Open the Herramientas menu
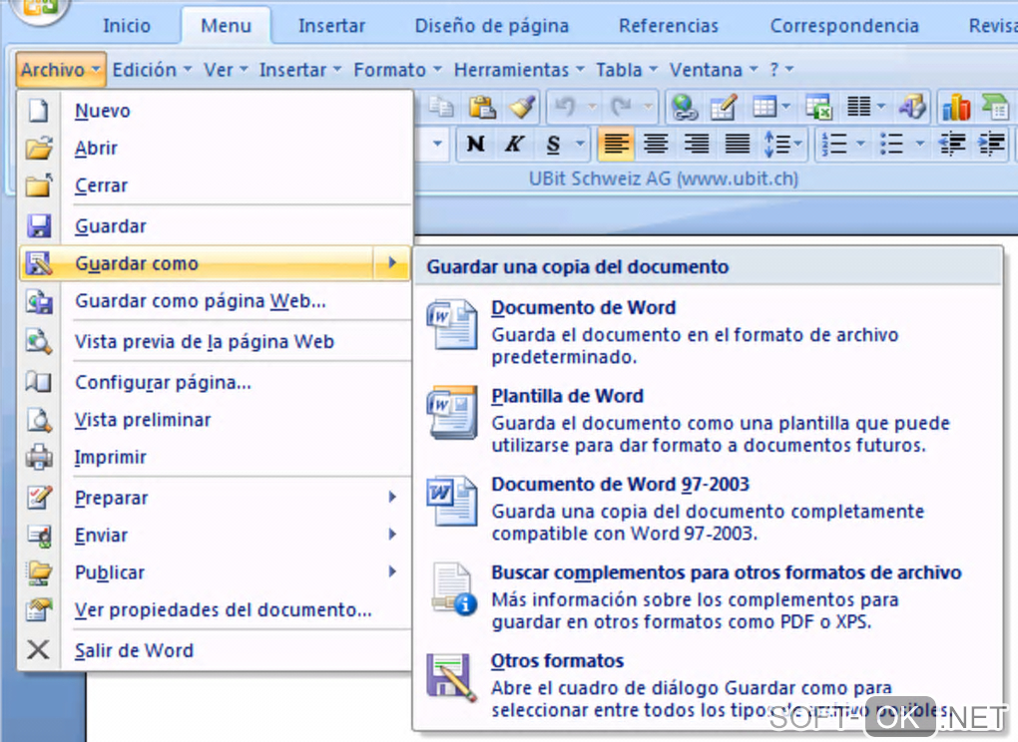The height and width of the screenshot is (742, 1018). [519, 70]
